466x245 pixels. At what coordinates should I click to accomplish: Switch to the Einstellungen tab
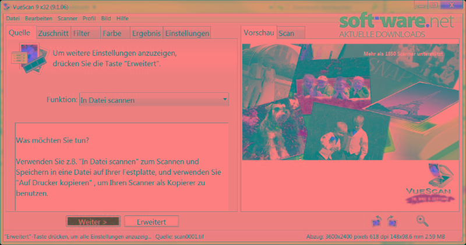click(x=187, y=33)
